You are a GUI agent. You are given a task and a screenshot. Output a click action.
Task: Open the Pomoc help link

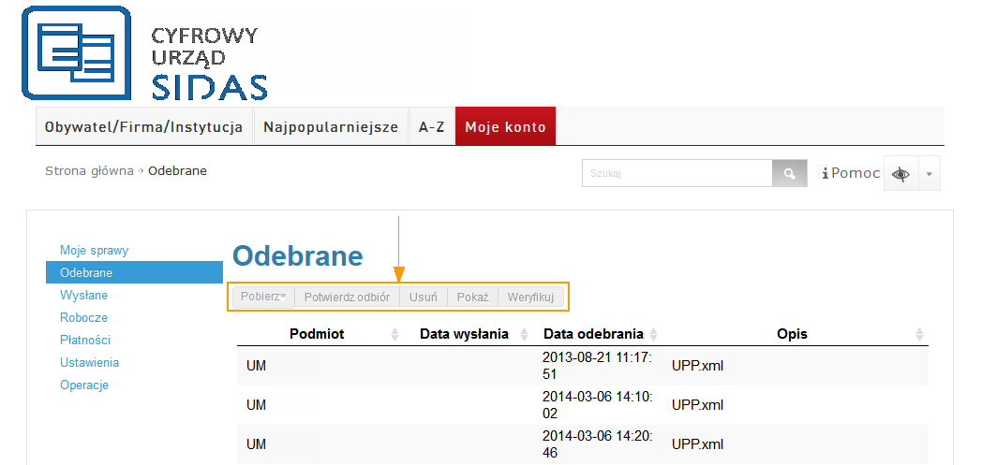[851, 173]
